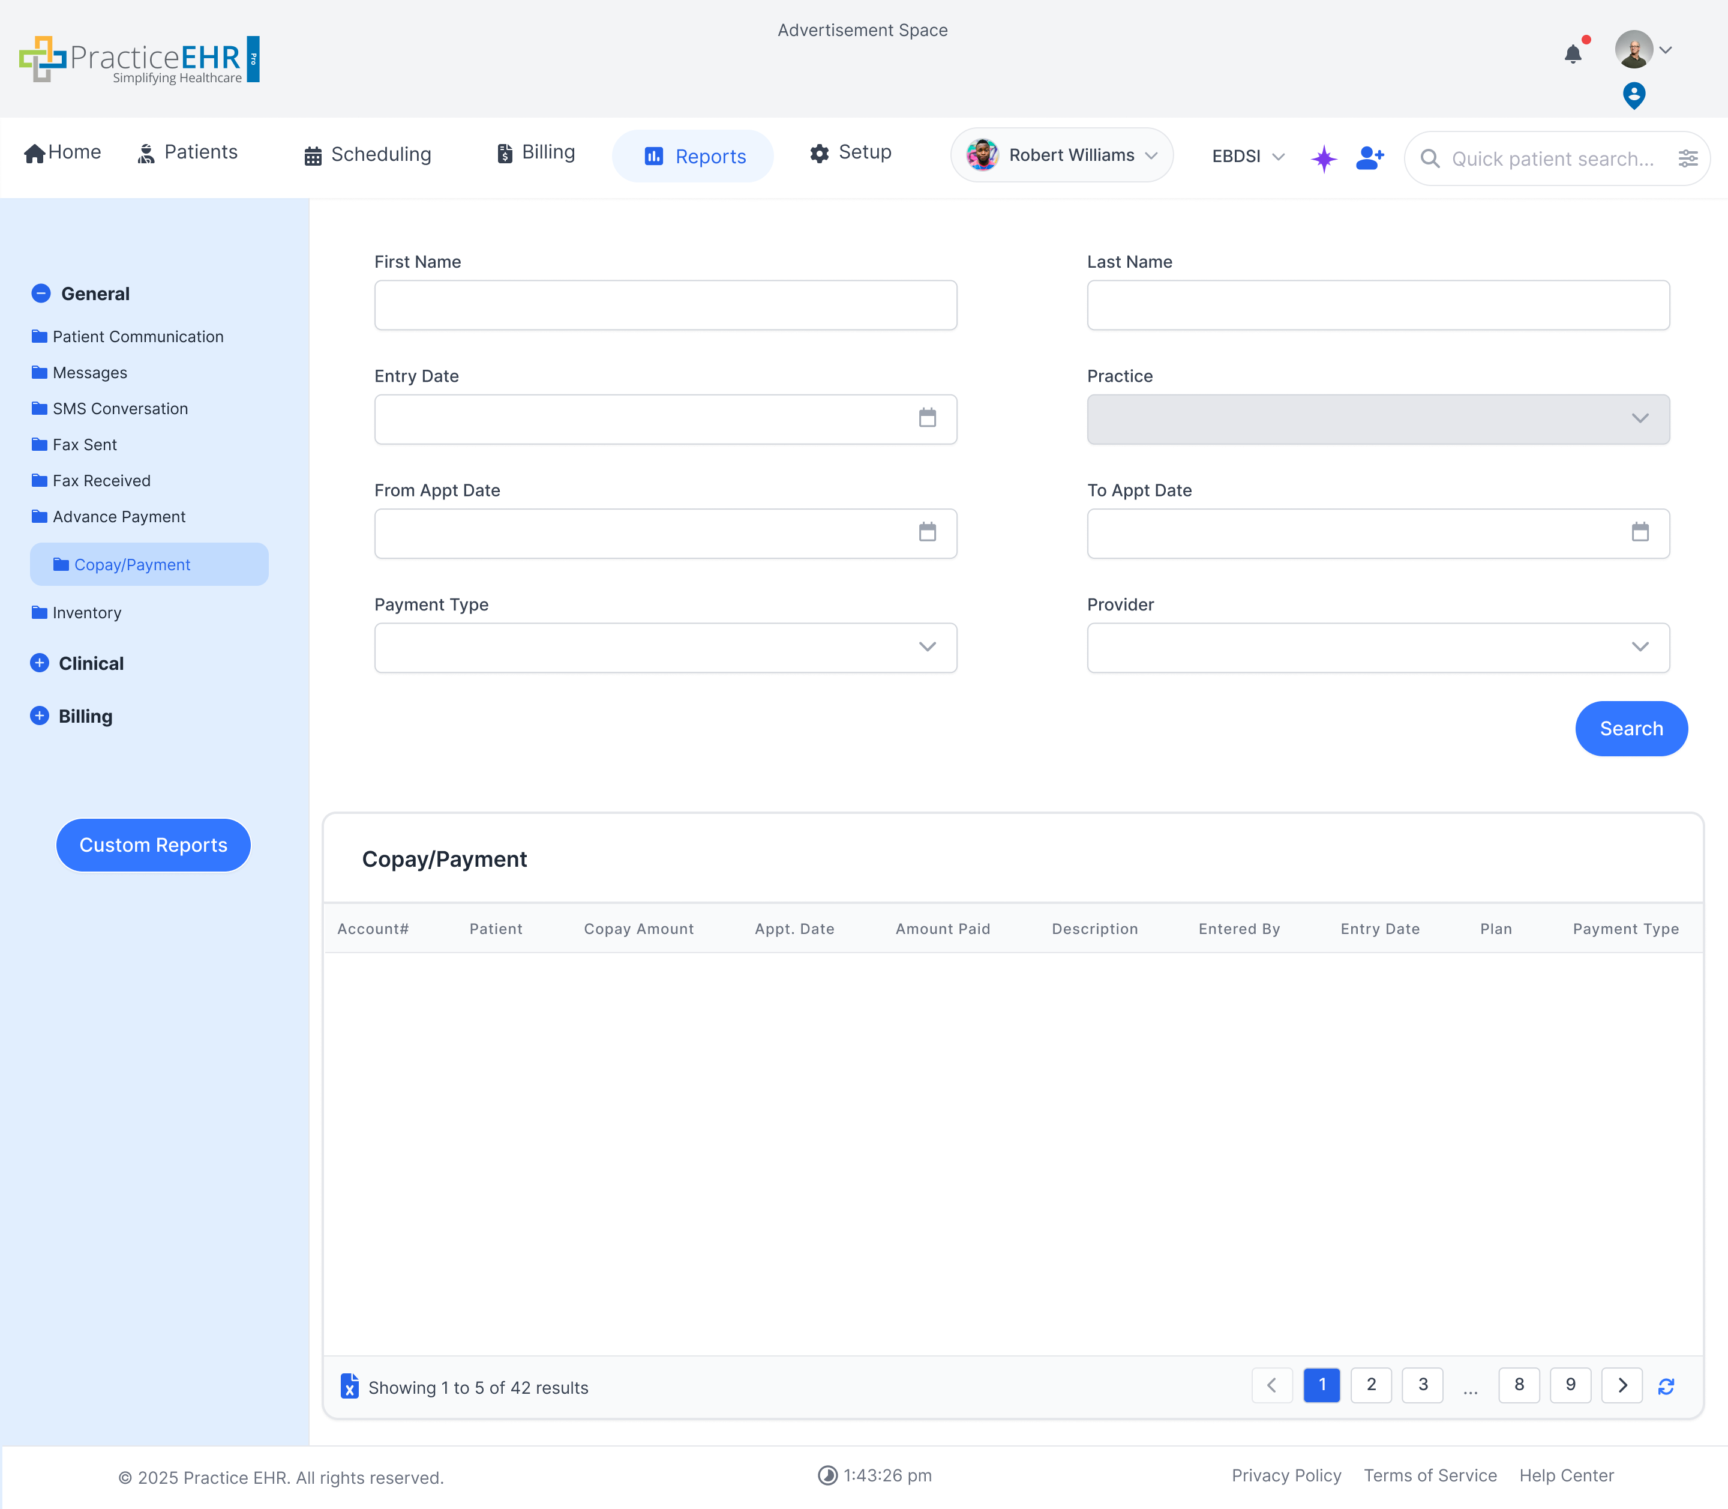The height and width of the screenshot is (1509, 1728).
Task: Open the To Appt Date calendar
Action: pyautogui.click(x=1640, y=532)
